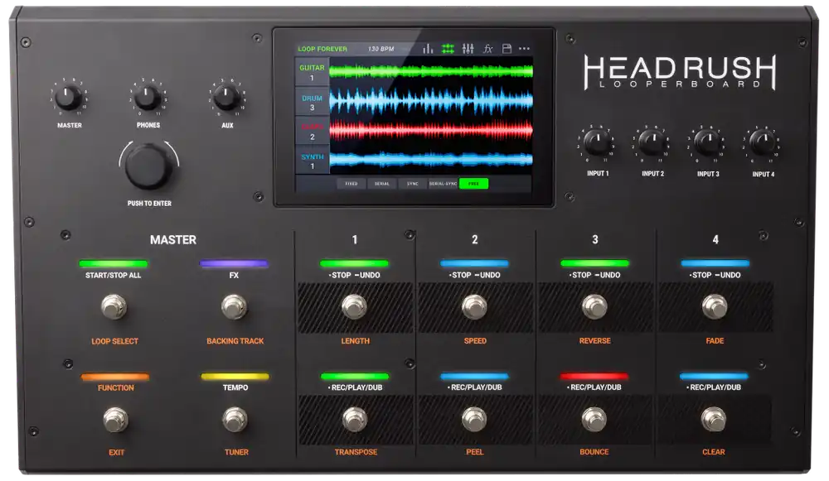Click the BACKING TRACK orange label

pyautogui.click(x=235, y=341)
